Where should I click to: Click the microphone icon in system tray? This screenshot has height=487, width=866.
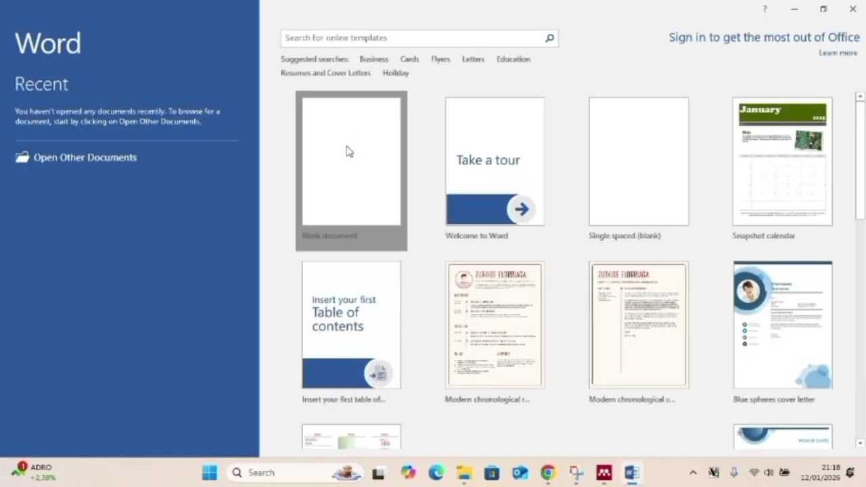[x=734, y=472]
